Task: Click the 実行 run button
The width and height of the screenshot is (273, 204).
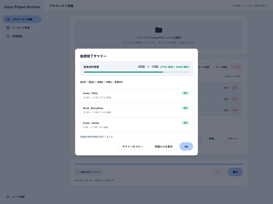Action: coord(235,172)
